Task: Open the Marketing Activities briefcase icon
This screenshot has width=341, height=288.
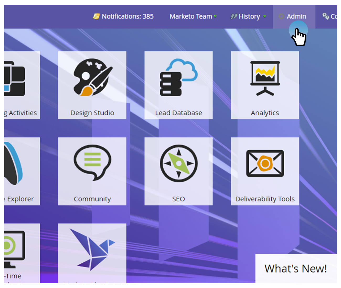Action: [x=15, y=79]
